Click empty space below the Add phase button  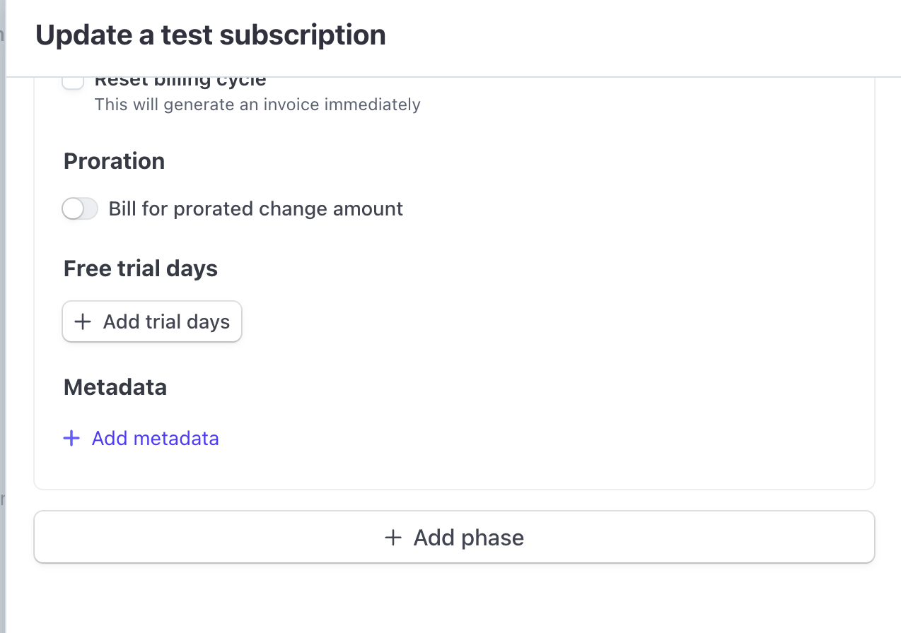(x=453, y=601)
